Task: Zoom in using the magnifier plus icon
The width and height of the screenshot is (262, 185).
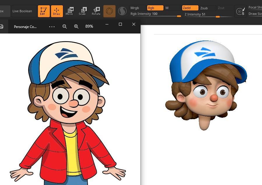Action: pyautogui.click(x=76, y=27)
